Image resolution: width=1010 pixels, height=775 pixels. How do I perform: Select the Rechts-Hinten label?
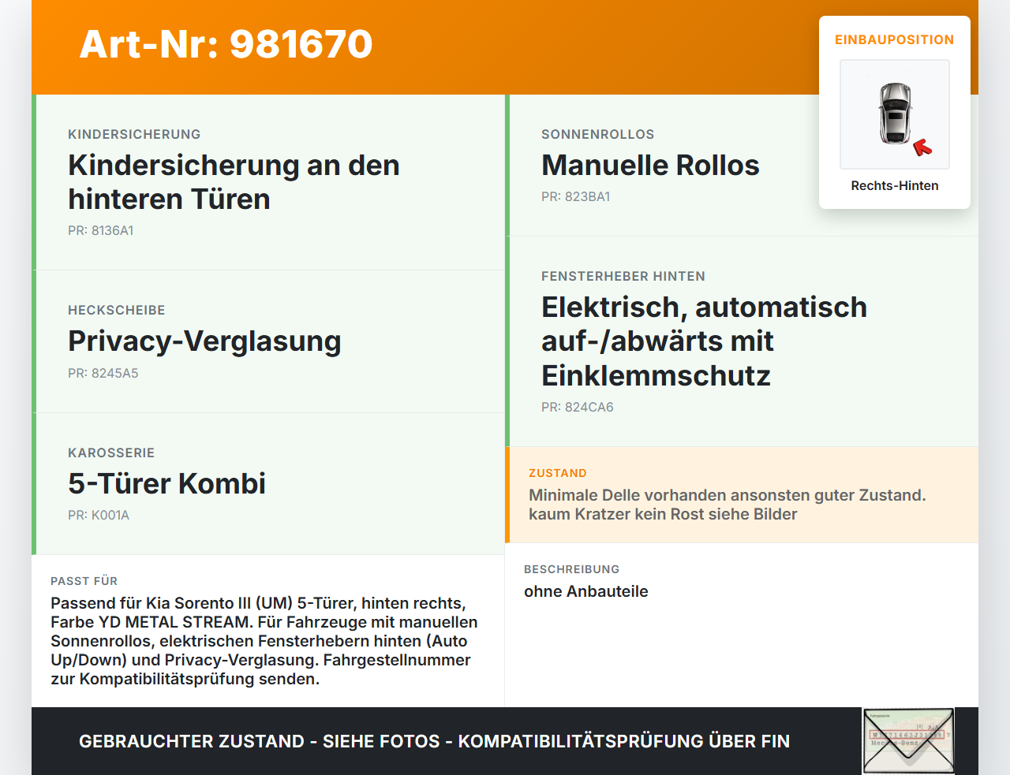[894, 185]
